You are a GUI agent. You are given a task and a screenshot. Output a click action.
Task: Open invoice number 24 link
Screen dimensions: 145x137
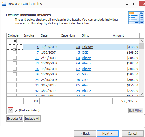click(37, 80)
